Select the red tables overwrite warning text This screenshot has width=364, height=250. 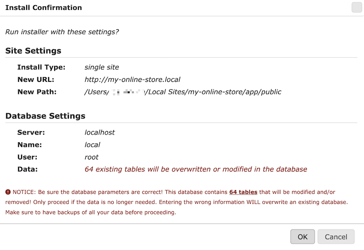[x=196, y=169]
